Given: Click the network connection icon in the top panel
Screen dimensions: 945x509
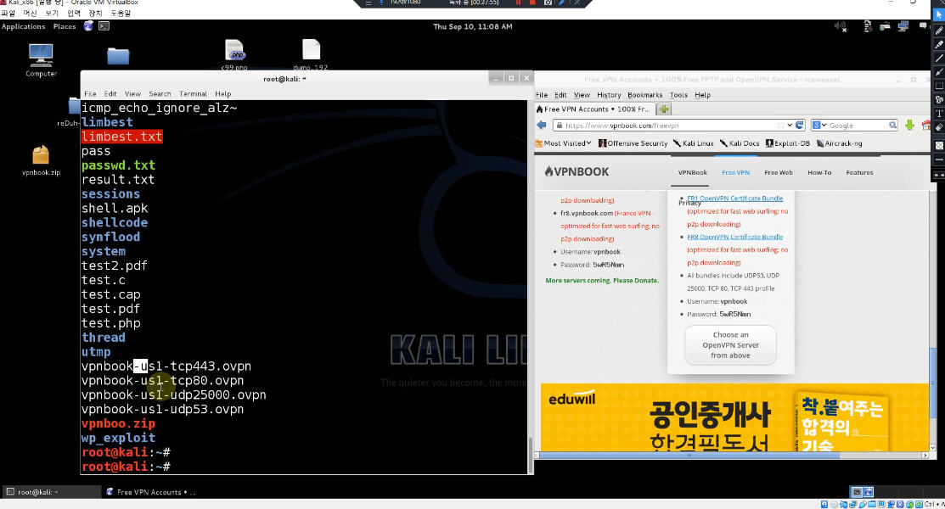Looking at the screenshot, I should pos(903,26).
